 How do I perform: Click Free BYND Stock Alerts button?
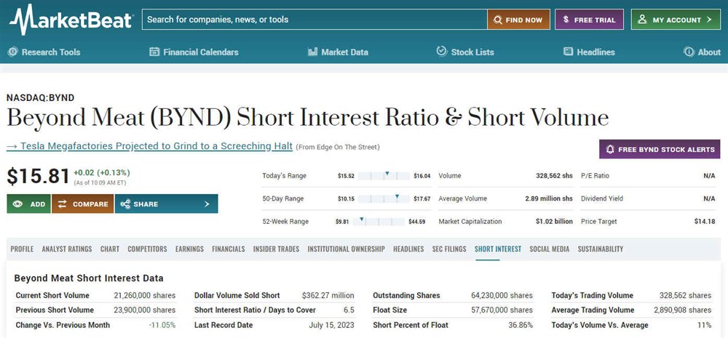(660, 149)
